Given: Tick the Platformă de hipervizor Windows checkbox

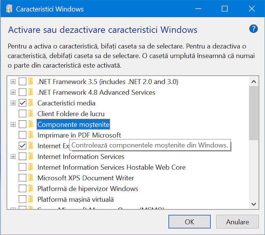Looking at the screenshot, I should click(22, 188).
